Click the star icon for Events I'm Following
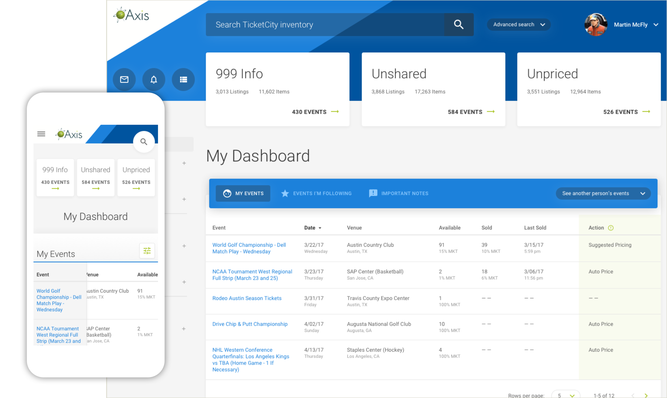 pos(285,193)
